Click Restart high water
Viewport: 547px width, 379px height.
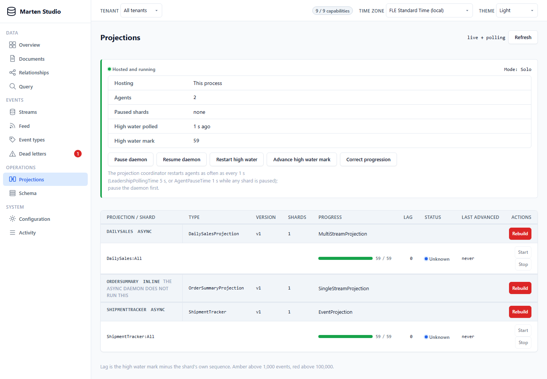[x=237, y=159]
